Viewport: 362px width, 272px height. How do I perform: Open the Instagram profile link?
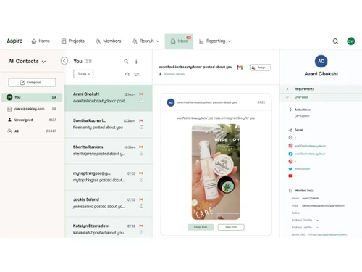[310, 146]
